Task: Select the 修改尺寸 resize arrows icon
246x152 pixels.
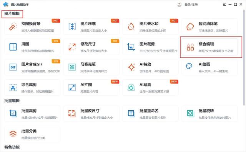Action: 72,47
